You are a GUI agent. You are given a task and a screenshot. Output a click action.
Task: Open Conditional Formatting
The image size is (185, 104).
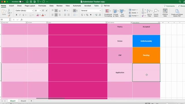pyautogui.click(x=108, y=13)
